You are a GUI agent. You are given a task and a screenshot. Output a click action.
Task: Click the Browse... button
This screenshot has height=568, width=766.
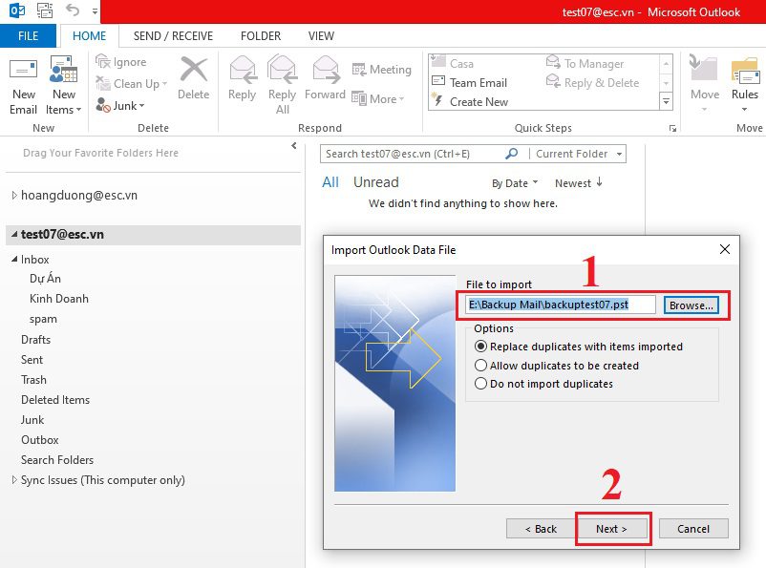pyautogui.click(x=691, y=305)
